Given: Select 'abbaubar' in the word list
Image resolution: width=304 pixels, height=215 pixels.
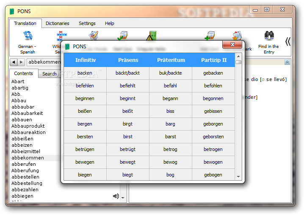Looking at the screenshot, I should [x=23, y=107].
